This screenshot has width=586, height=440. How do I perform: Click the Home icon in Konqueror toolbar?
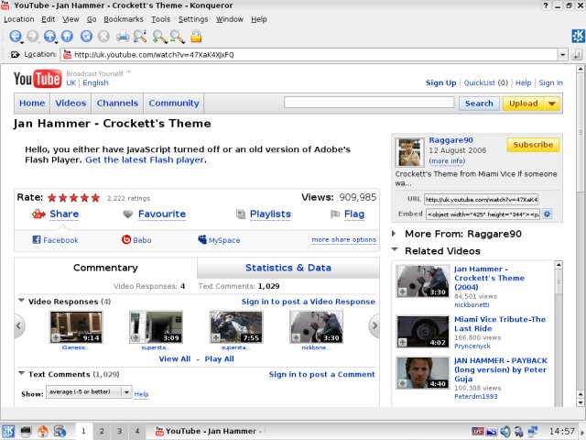click(x=69, y=37)
